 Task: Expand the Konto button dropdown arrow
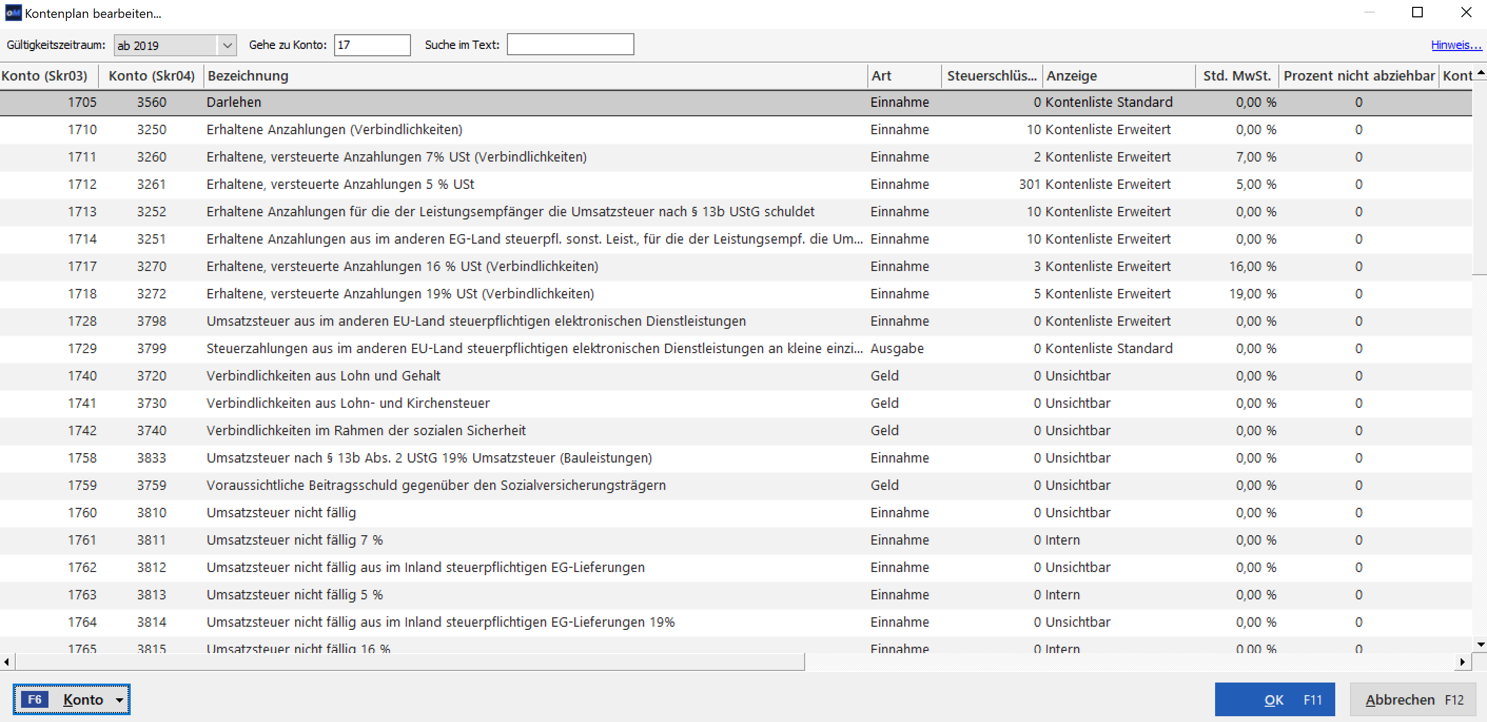tap(120, 700)
